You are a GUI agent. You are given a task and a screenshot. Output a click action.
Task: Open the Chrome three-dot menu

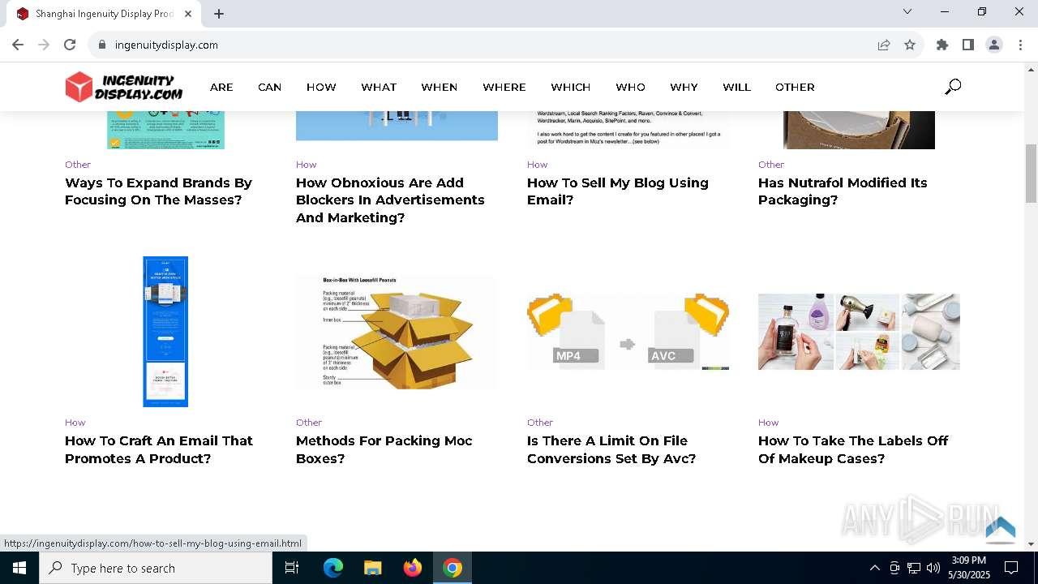tap(1019, 45)
